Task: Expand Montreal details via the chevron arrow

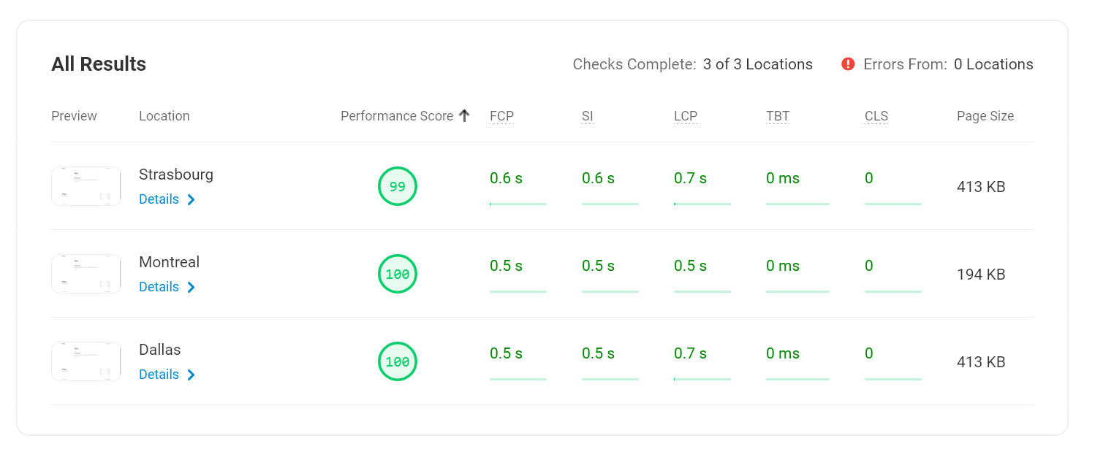Action: click(191, 288)
